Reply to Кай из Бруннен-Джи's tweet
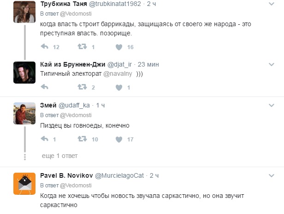The height and width of the screenshot is (214, 284). tap(45, 87)
